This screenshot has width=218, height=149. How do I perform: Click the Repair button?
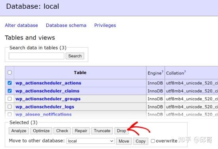pyautogui.click(x=81, y=131)
